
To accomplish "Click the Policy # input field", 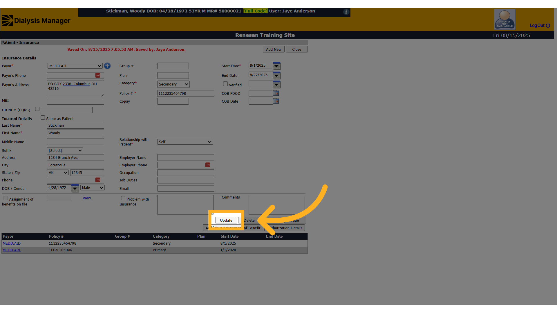I will point(186,93).
